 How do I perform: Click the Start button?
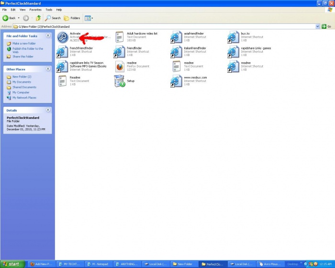(x=12, y=264)
